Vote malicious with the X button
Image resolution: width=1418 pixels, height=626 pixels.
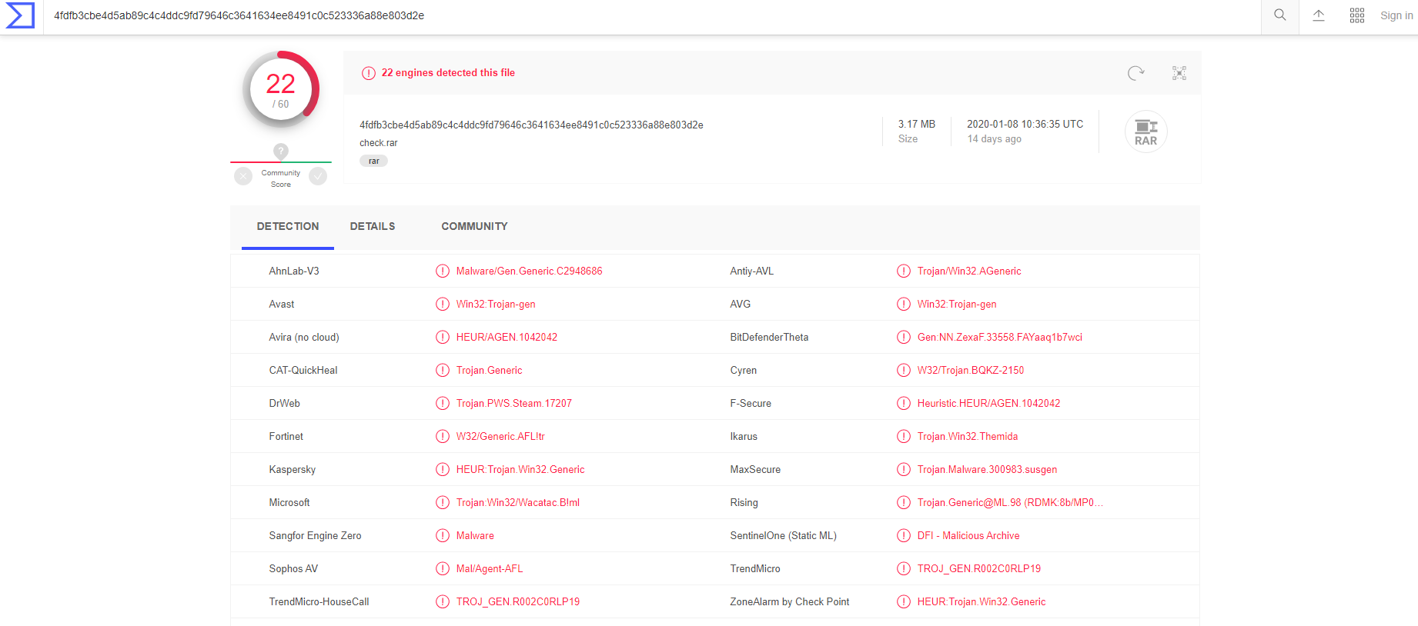click(x=243, y=177)
